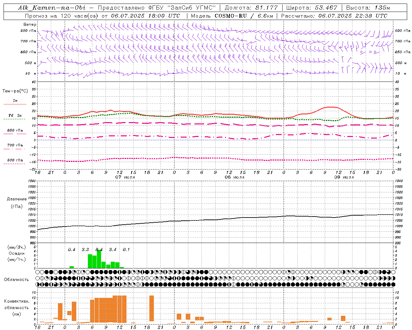Click the 3.2 precipitation total value
412x330 pixels.
tap(85, 250)
